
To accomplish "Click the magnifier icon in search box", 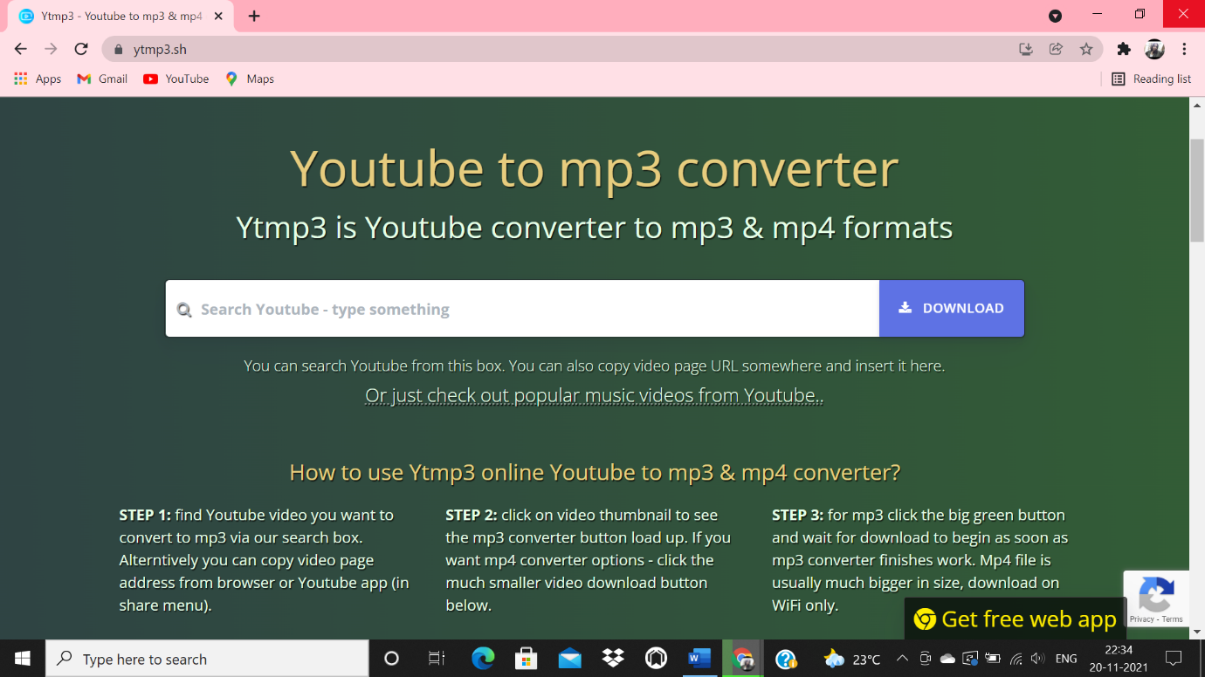I will coord(184,310).
